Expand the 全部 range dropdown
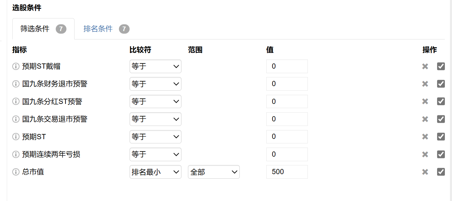 tap(214, 172)
